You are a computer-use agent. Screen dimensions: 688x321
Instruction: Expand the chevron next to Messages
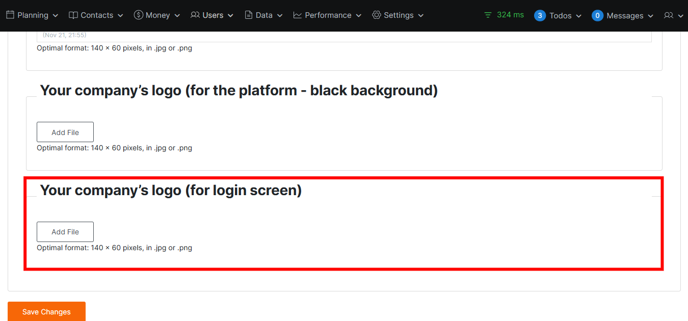(x=650, y=16)
